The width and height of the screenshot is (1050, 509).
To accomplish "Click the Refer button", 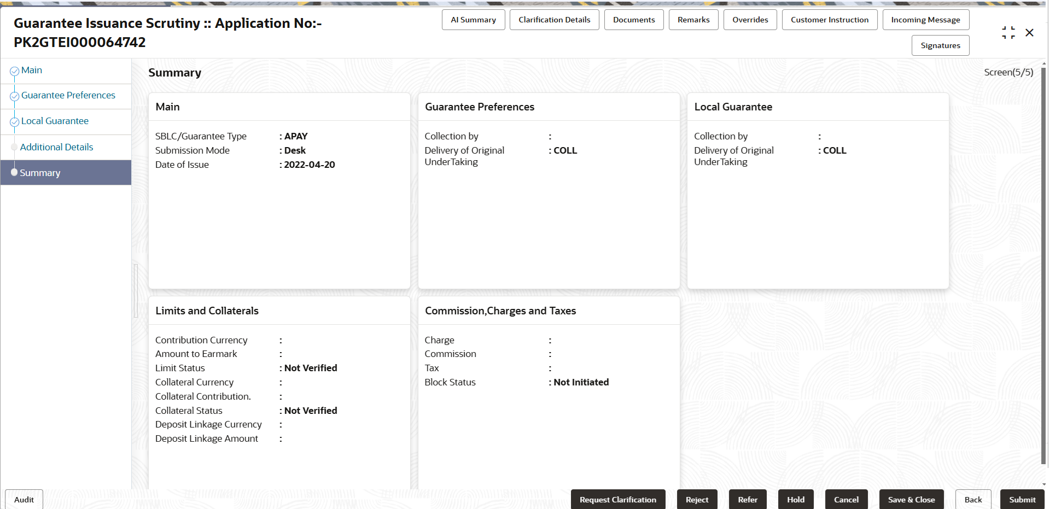I will click(x=748, y=499).
